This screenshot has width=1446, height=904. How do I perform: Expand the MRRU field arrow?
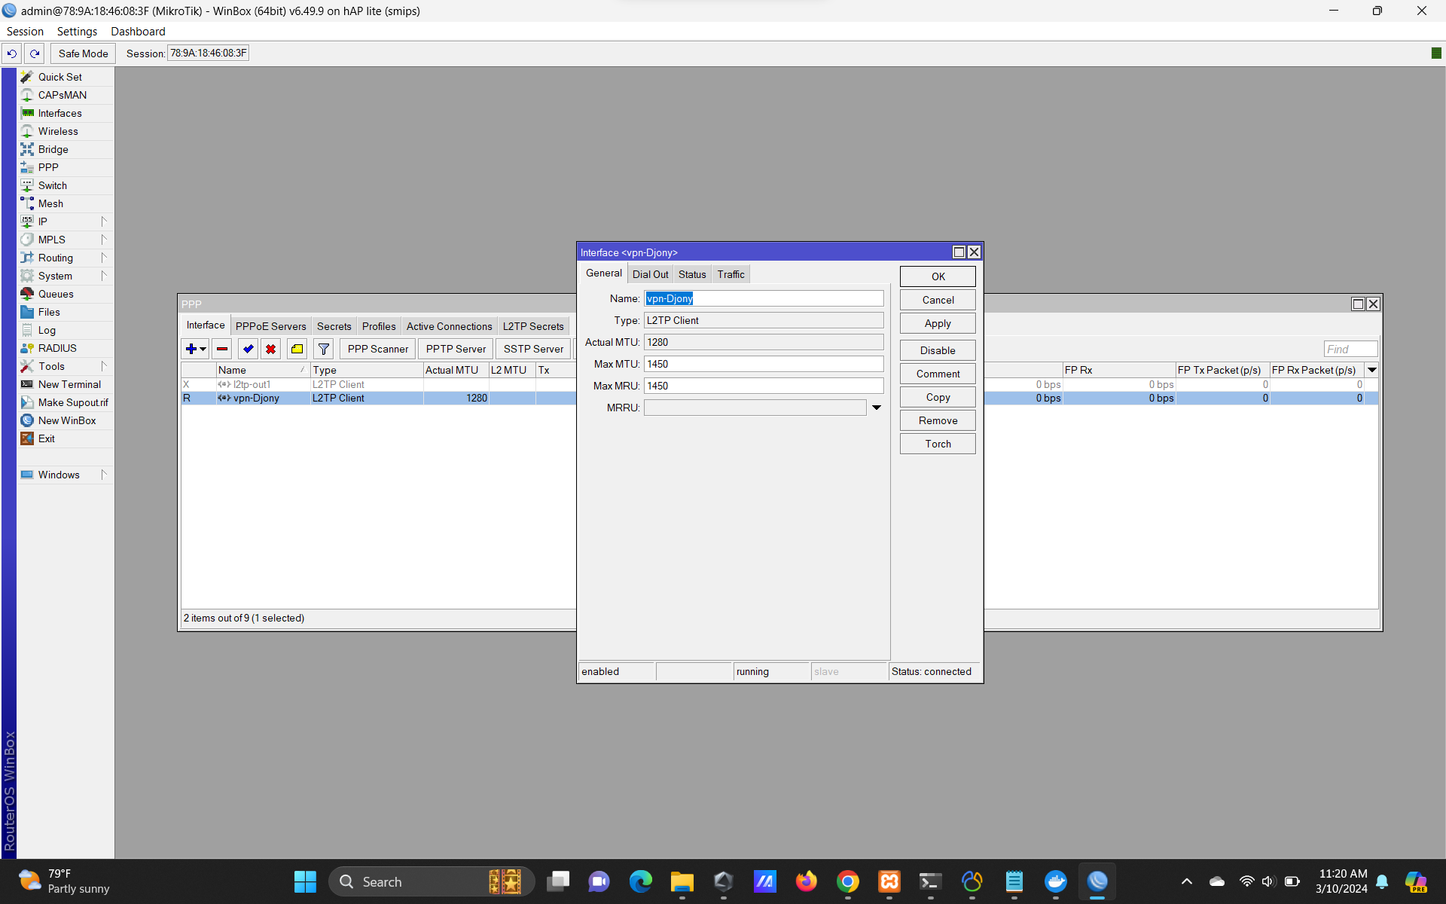coord(877,408)
